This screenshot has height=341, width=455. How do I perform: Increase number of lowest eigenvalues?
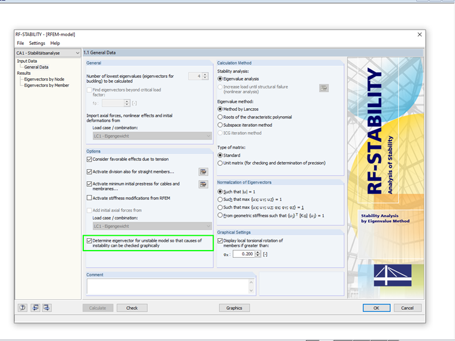[205, 75]
